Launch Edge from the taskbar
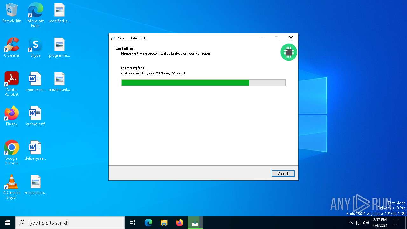This screenshot has height=229, width=407. click(x=148, y=223)
